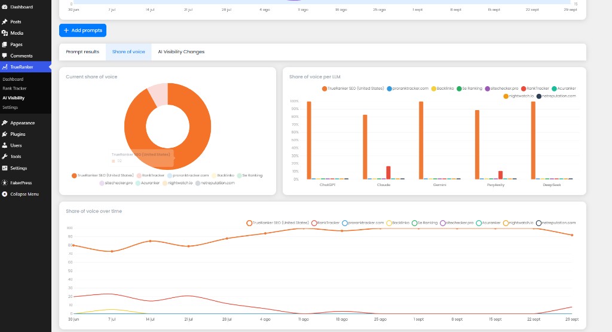612x332 pixels.
Task: Click the pale pink donut chart segment
Action: coord(159,94)
